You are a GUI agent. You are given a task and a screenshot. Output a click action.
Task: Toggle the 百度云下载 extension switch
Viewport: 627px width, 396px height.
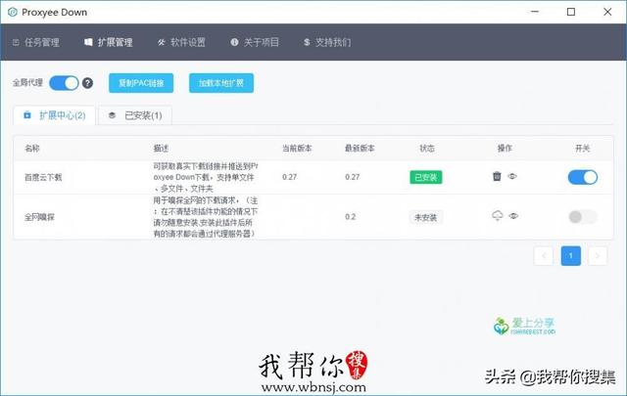pos(583,177)
